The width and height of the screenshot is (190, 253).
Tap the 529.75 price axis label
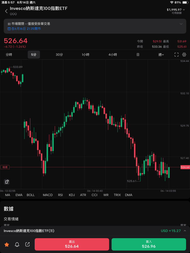(185, 126)
